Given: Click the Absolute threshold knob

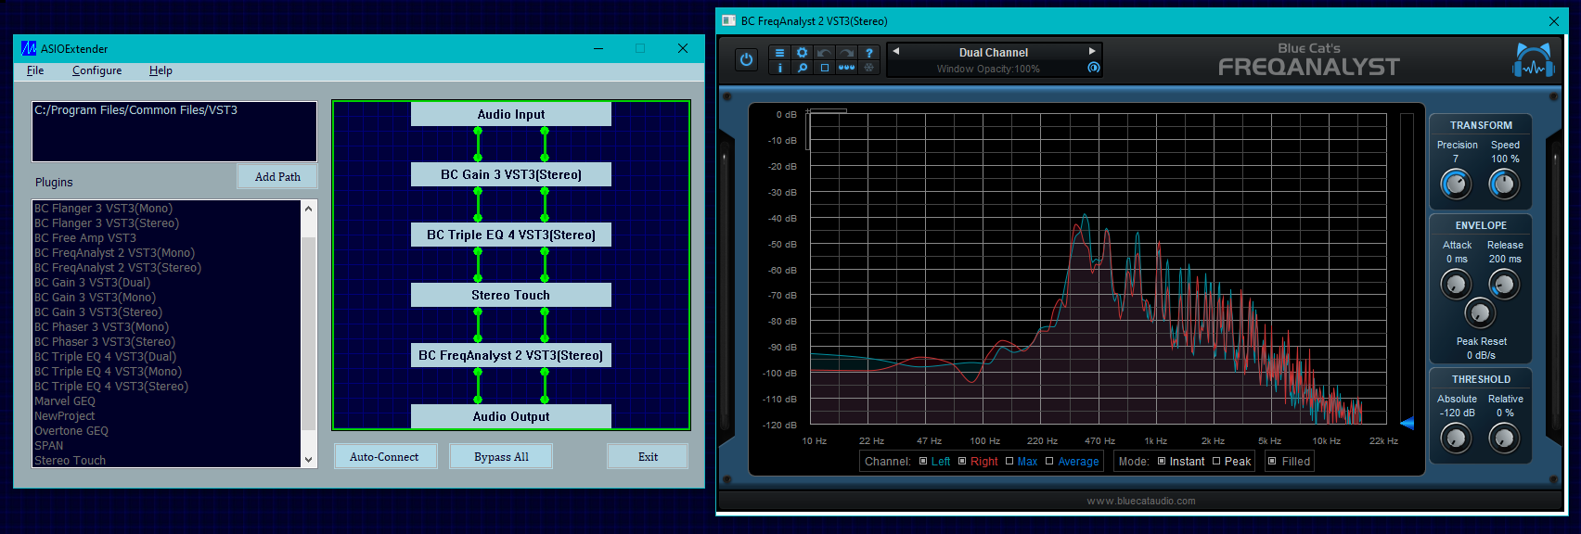Looking at the screenshot, I should tap(1456, 438).
